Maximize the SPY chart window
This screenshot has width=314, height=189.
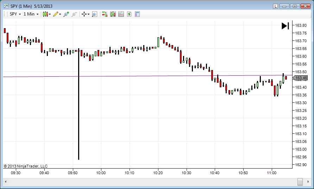tap(295, 6)
